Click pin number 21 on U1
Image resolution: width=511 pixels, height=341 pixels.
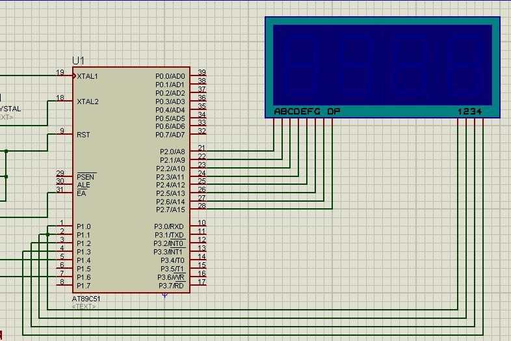tap(202, 148)
